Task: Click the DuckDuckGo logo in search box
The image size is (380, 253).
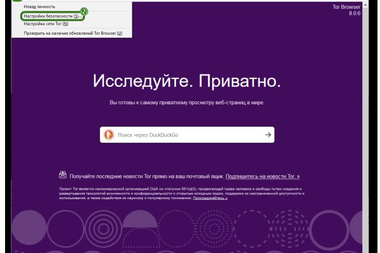Action: tap(108, 135)
